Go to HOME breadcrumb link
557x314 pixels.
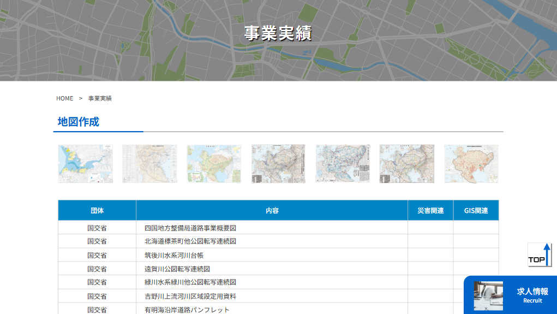64,98
